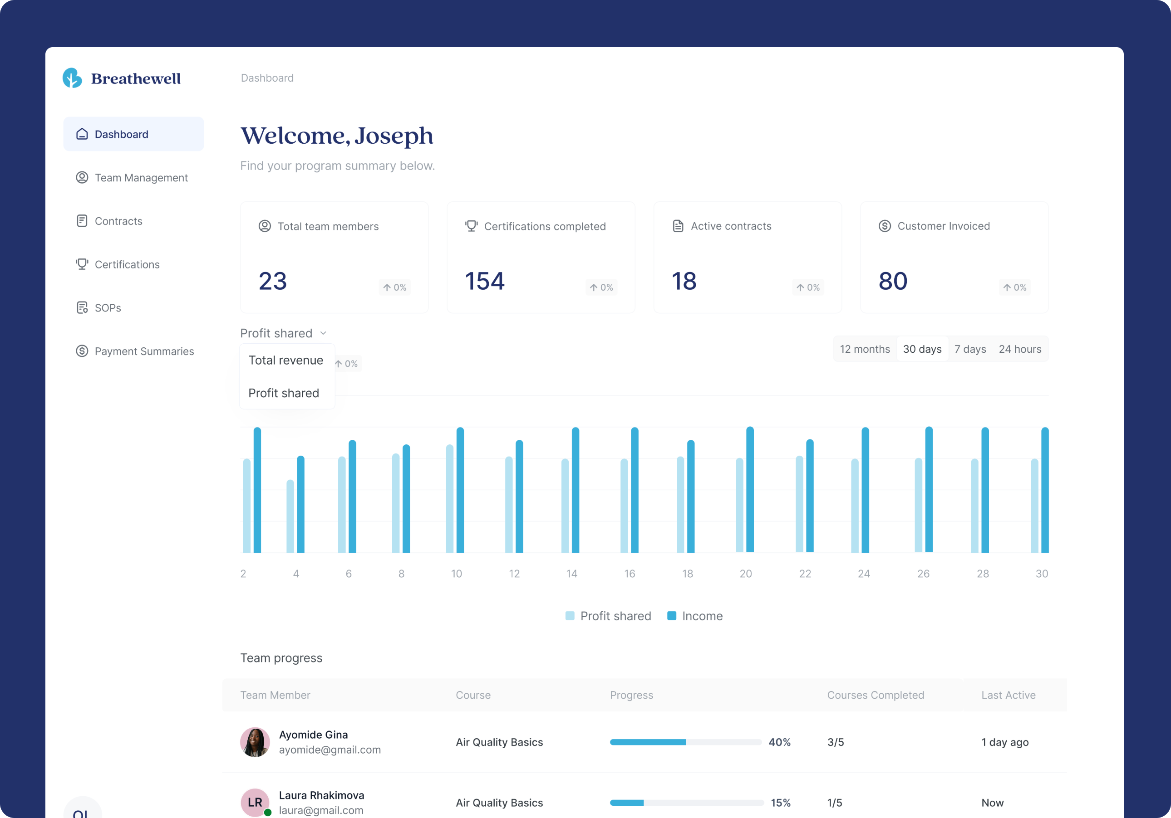Sort by the Course column header
The height and width of the screenshot is (818, 1171).
(473, 695)
